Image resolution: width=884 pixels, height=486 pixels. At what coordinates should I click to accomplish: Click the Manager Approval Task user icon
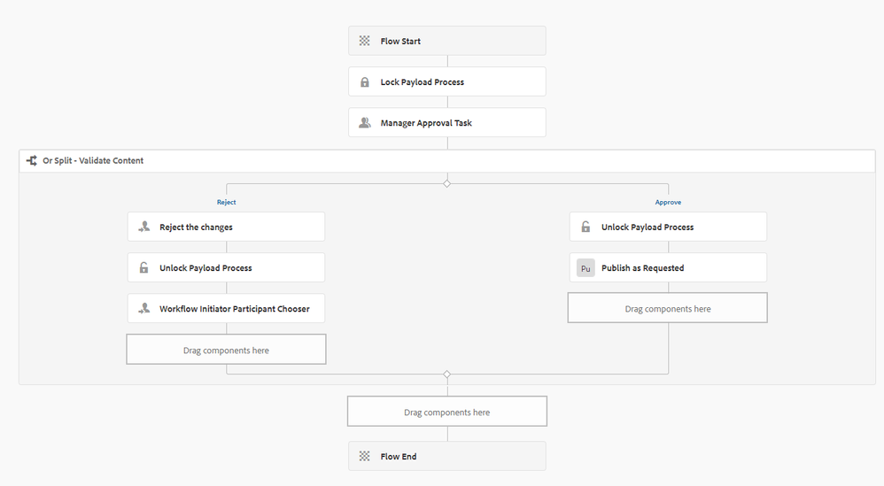pyautogui.click(x=364, y=123)
